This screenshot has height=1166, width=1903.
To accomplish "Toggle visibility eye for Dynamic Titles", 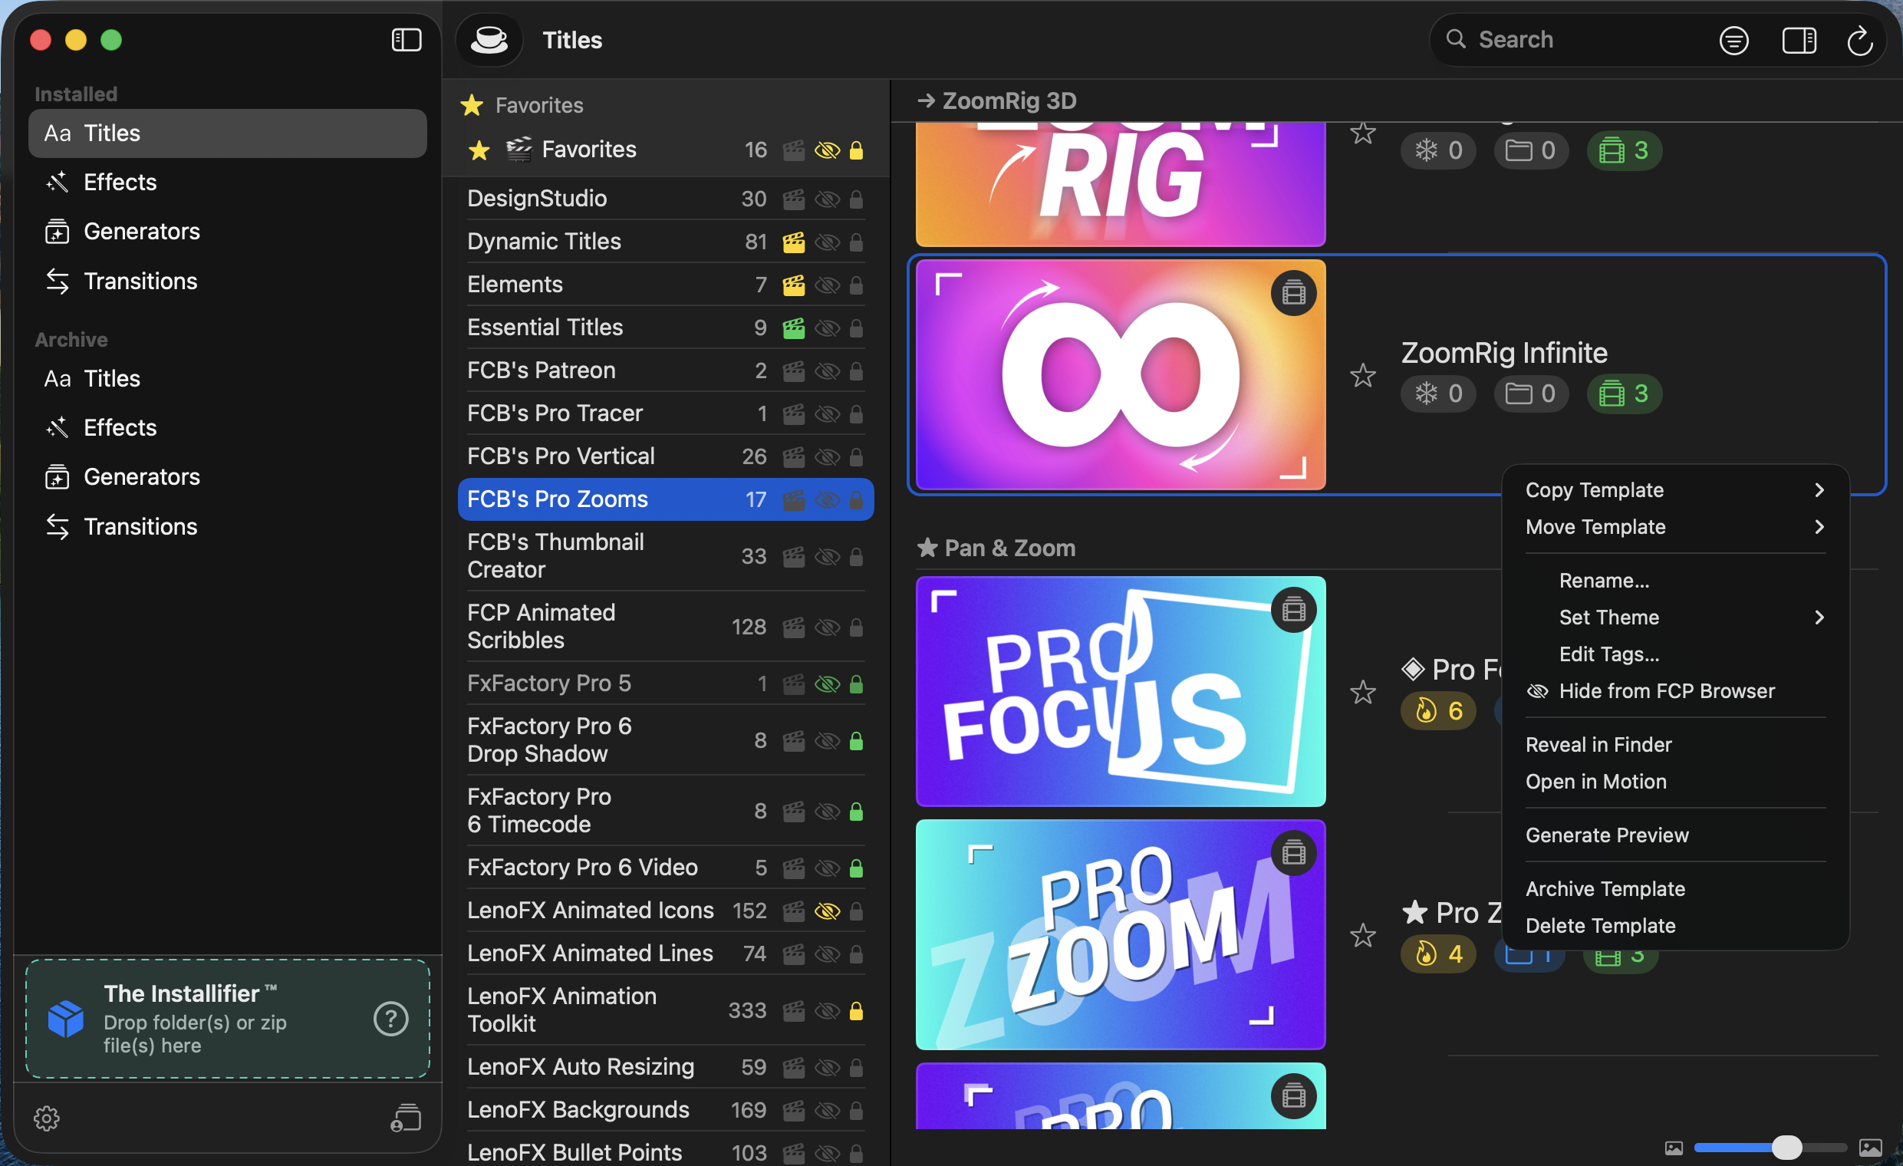I will pyautogui.click(x=827, y=242).
